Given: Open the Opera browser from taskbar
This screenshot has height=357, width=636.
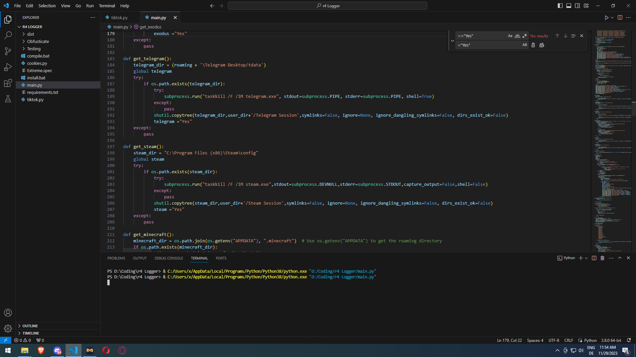Looking at the screenshot, I should coord(106,350).
